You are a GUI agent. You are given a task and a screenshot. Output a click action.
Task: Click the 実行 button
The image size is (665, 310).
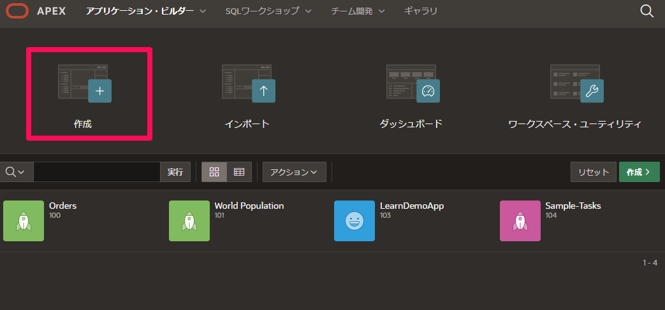point(175,172)
